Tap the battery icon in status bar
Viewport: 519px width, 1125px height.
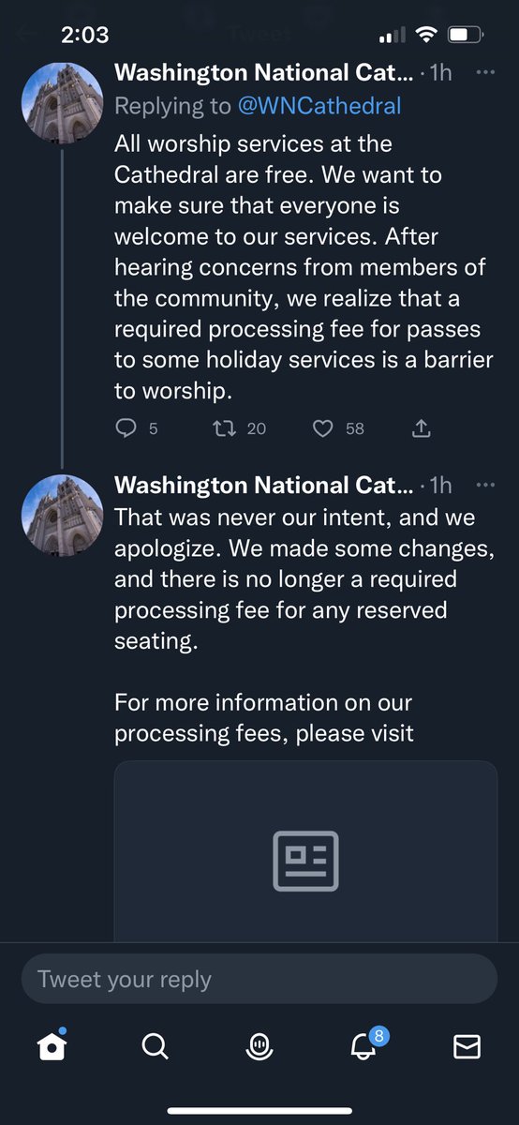click(x=464, y=36)
